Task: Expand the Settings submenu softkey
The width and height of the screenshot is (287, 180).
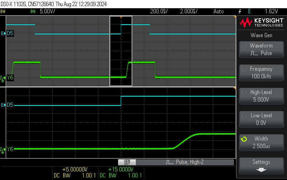Action: coord(261,166)
